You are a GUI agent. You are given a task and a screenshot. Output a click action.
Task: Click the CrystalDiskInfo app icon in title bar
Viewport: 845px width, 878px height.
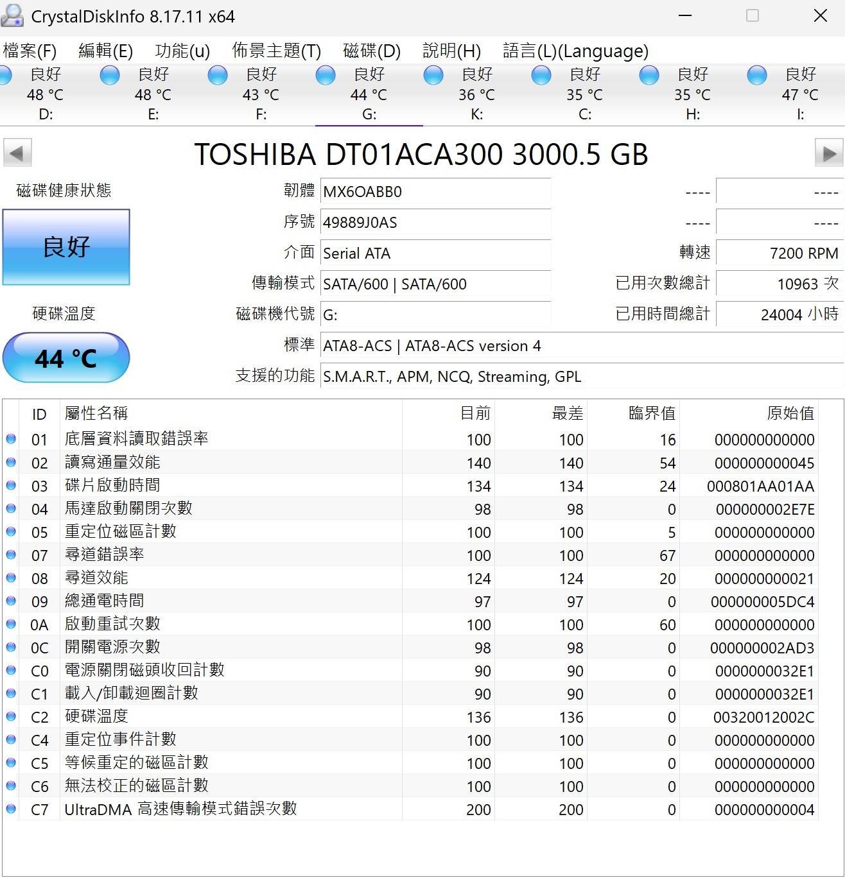13,15
